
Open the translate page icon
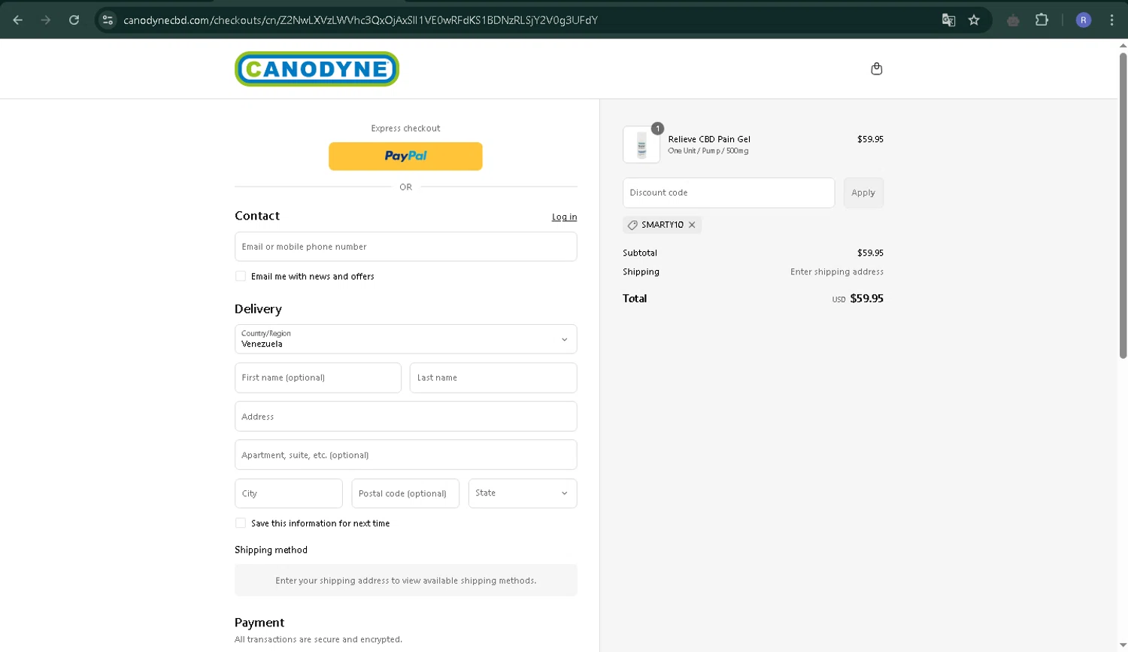pos(948,20)
